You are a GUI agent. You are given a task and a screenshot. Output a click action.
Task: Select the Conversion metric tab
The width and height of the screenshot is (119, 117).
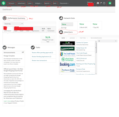pos(51,29)
